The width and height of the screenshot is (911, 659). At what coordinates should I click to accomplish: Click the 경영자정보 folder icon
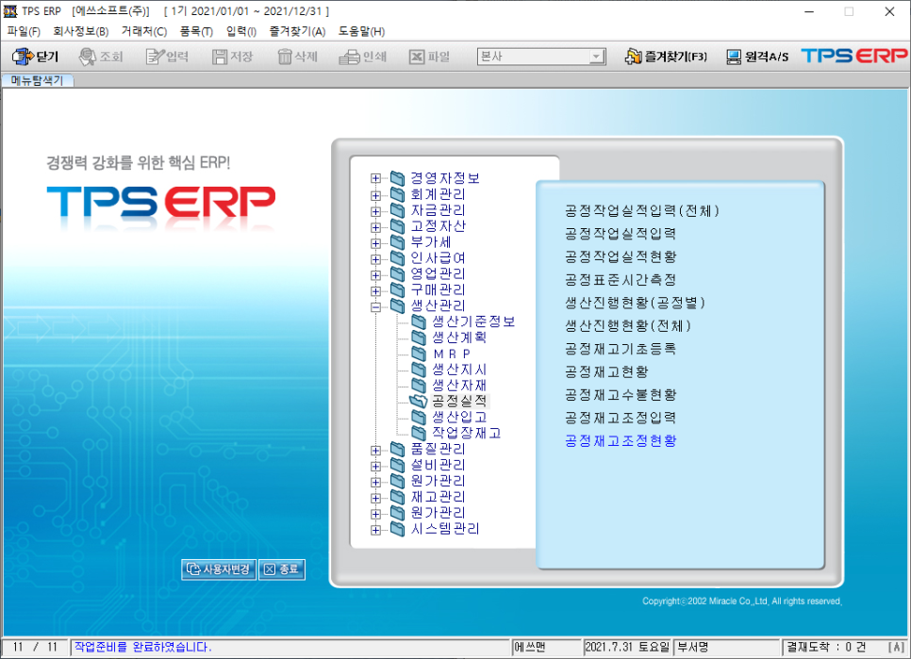pos(397,177)
